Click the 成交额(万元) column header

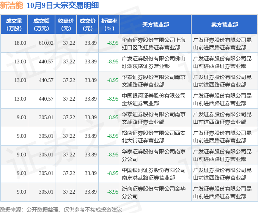coord(41,25)
